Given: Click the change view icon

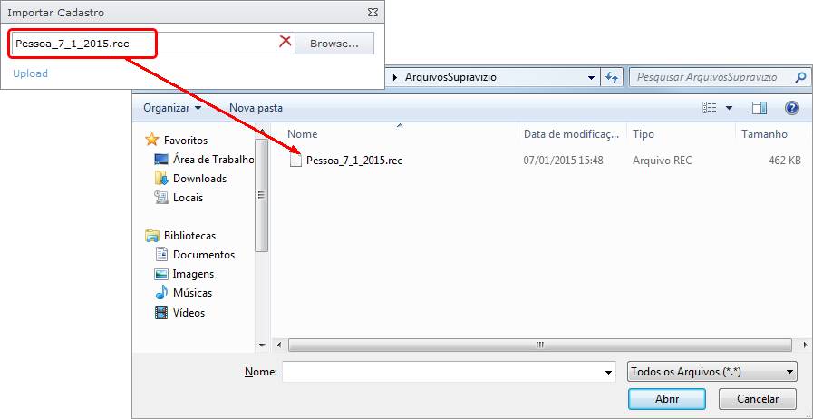Looking at the screenshot, I should point(709,108).
